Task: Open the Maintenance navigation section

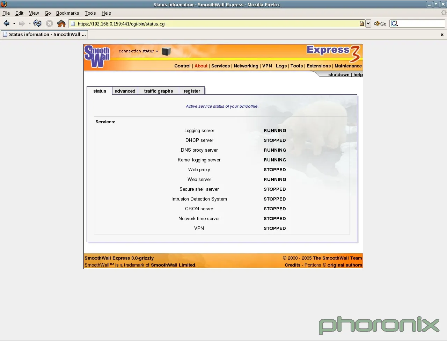Action: click(x=348, y=66)
